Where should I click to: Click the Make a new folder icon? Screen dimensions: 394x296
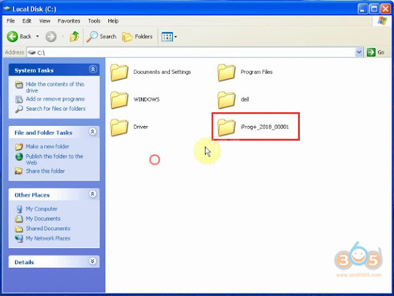pyautogui.click(x=19, y=147)
